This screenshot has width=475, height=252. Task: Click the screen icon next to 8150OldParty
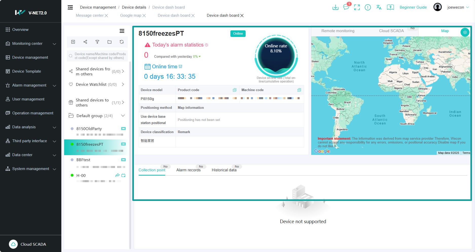123,129
